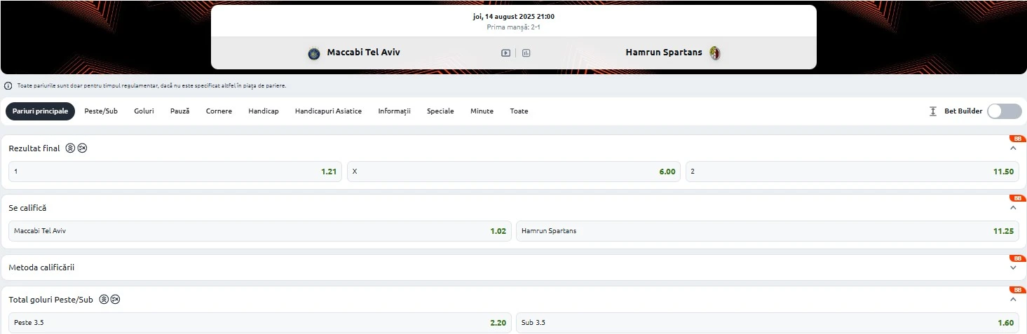Open the live stream video icon
The width and height of the screenshot is (1027, 334).
click(x=505, y=53)
